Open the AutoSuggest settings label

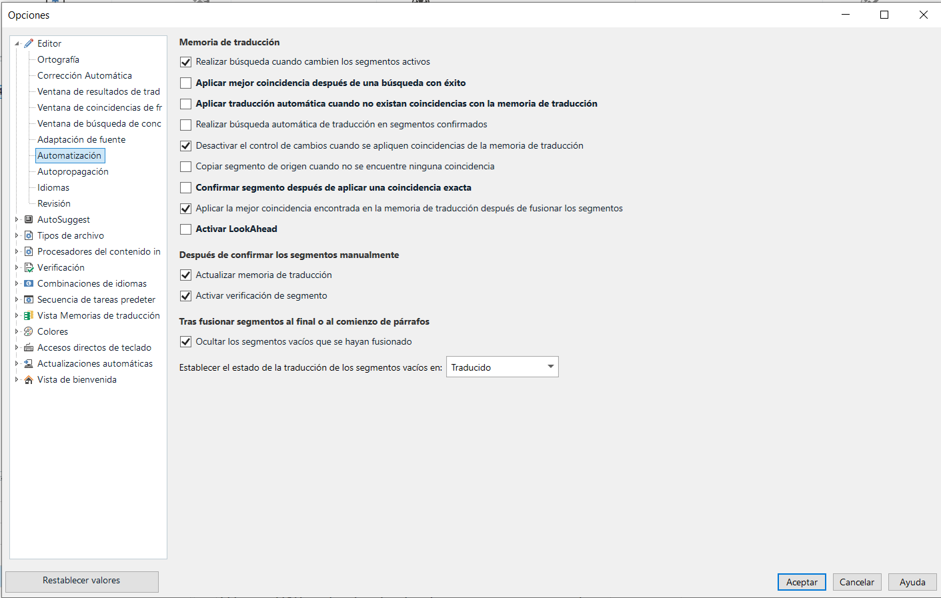tap(63, 219)
